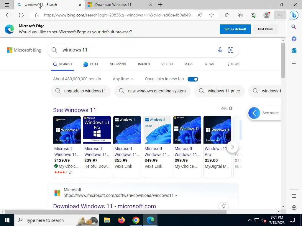Screen dimensions: 302x226
Task: Dismiss prompt with Not Now
Action: [265, 29]
